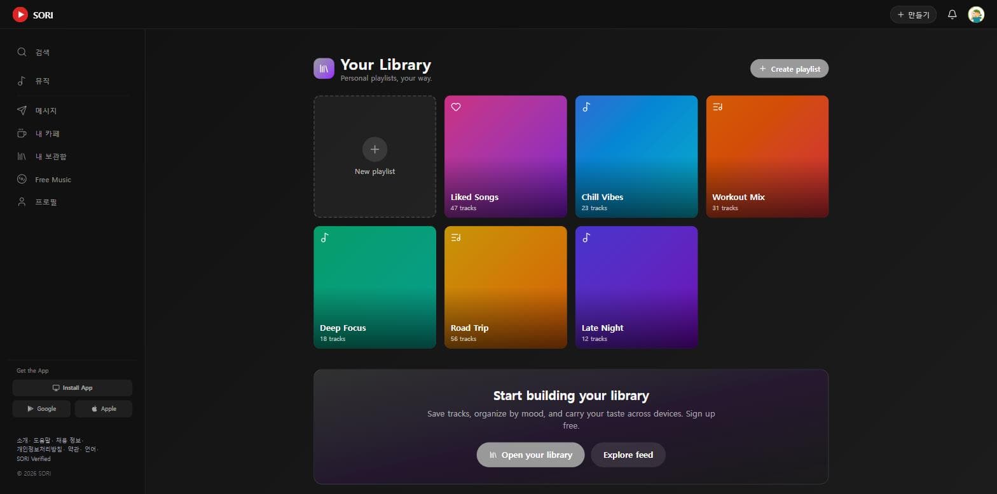Click the playlist icon on Road Trip
The image size is (997, 494).
(456, 238)
